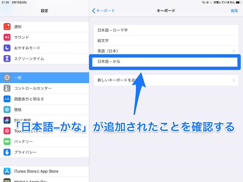
Task: Select the highlighted 一般 row
Action: 45,78
